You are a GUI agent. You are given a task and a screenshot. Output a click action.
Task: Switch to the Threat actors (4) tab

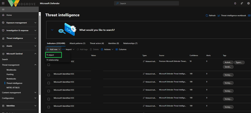point(97,43)
